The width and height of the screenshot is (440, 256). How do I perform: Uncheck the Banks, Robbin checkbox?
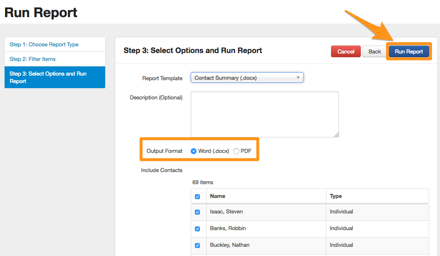click(197, 229)
